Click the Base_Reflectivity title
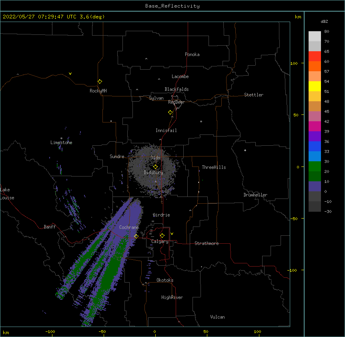 [x=172, y=6]
